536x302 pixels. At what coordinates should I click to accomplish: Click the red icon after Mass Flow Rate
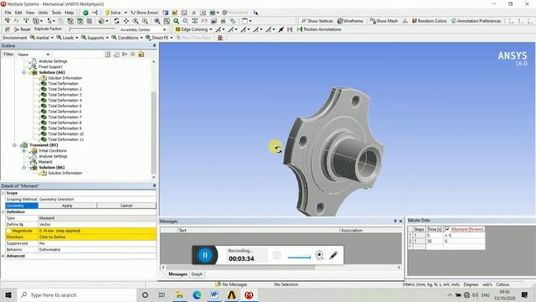(x=220, y=38)
